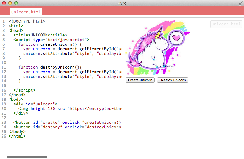Enter fullscreen using top-right arrows icon
This screenshot has height=159, width=244.
(x=241, y=3)
